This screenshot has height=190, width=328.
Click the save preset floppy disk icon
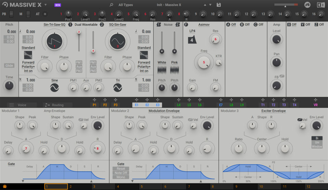pos(219,5)
